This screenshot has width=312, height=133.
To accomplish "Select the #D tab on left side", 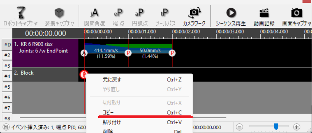I will tap(7, 45).
